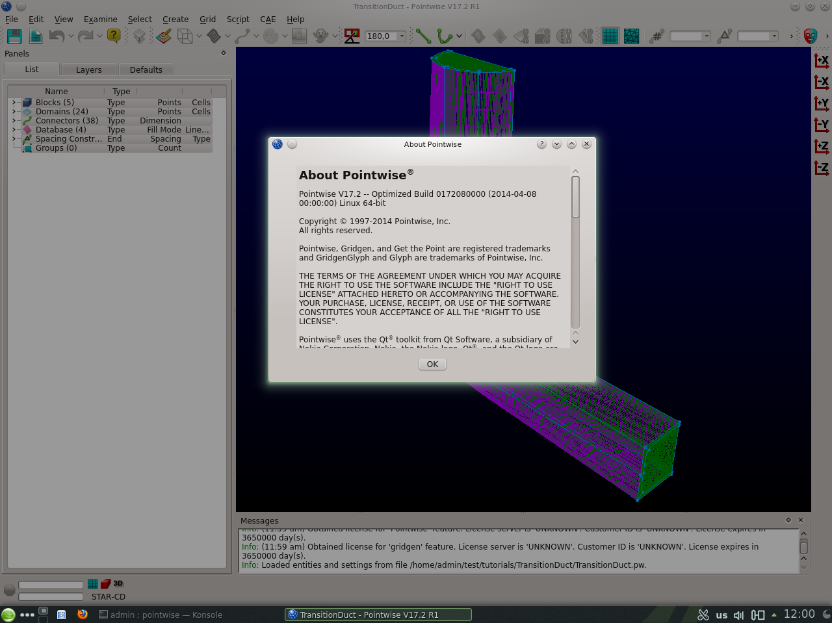Click OK in About Pointwise dialog
The image size is (832, 623).
(x=432, y=364)
